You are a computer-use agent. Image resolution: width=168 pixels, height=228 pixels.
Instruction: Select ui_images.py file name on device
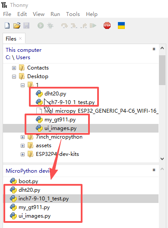(x=35, y=216)
